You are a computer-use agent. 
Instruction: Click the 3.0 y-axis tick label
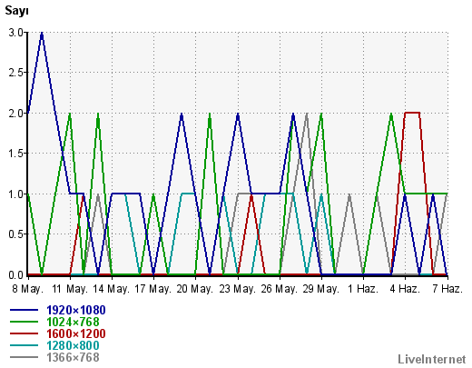pos(16,33)
